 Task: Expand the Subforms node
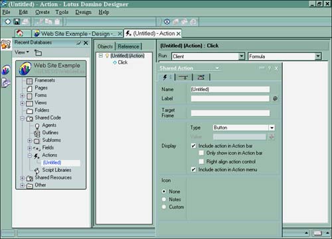click(30, 141)
